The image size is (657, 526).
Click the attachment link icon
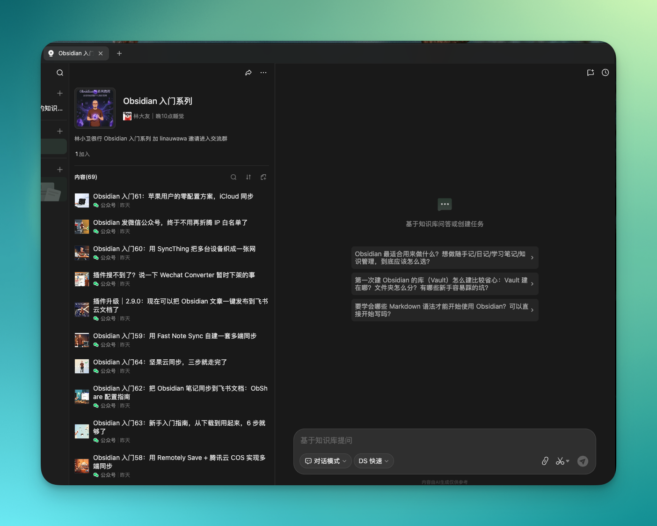click(545, 461)
